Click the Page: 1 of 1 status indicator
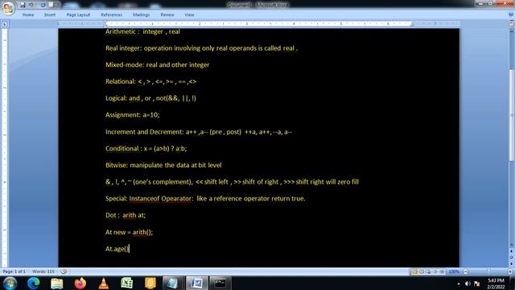 14,271
